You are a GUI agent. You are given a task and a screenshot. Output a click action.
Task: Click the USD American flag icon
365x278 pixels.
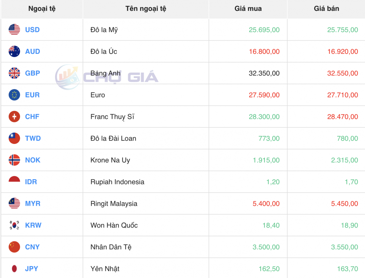(x=14, y=30)
